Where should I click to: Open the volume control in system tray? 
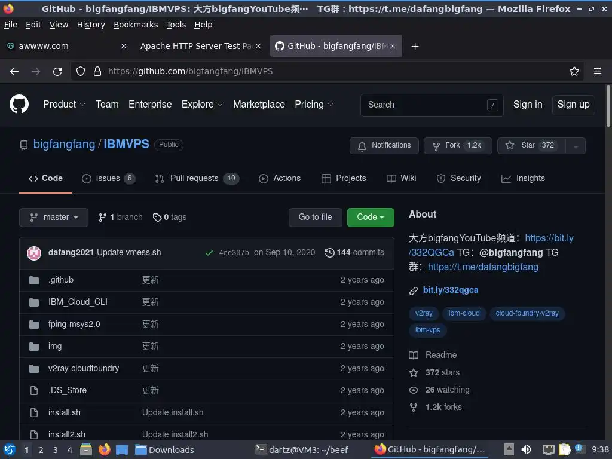(526, 449)
